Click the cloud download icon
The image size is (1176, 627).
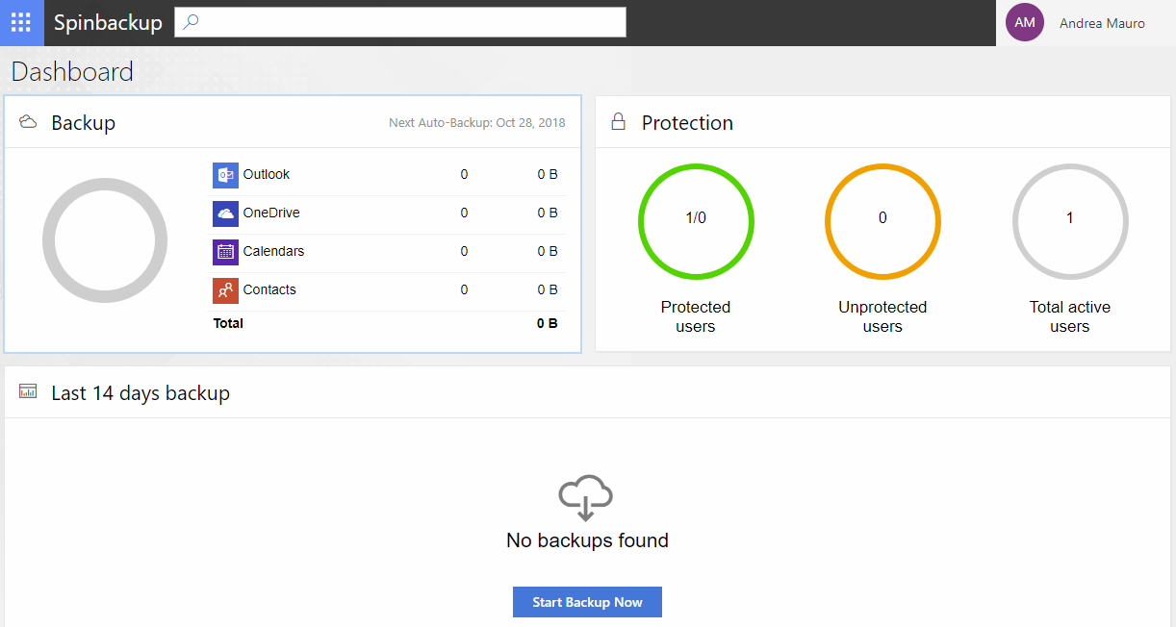[x=586, y=497]
